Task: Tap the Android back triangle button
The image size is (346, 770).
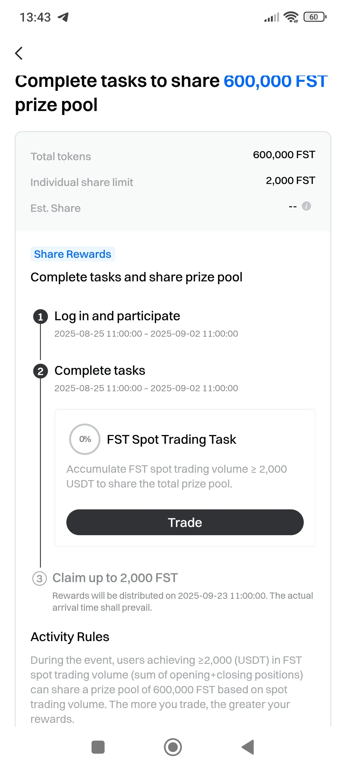Action: (x=248, y=747)
